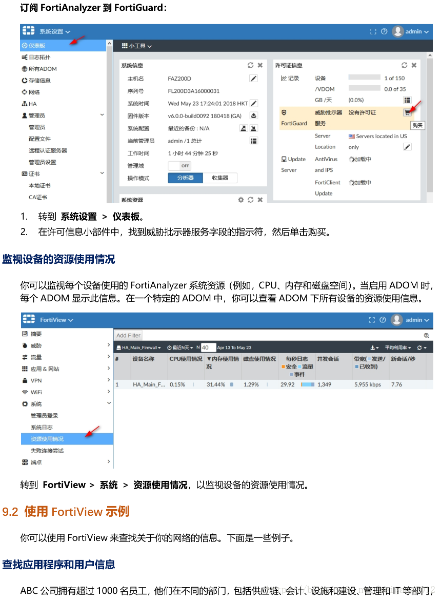Select 收集器 operation mode
441x600 pixels.
(x=220, y=178)
